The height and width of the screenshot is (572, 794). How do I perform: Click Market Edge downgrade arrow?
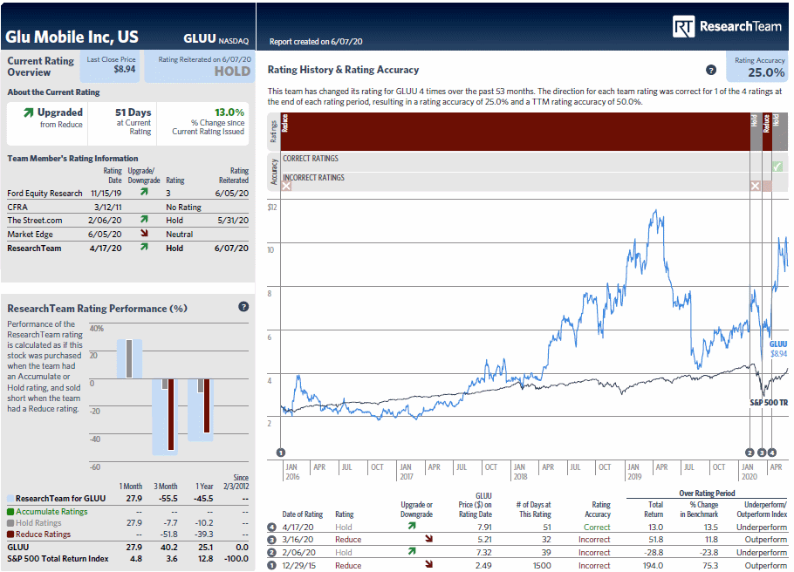[144, 233]
